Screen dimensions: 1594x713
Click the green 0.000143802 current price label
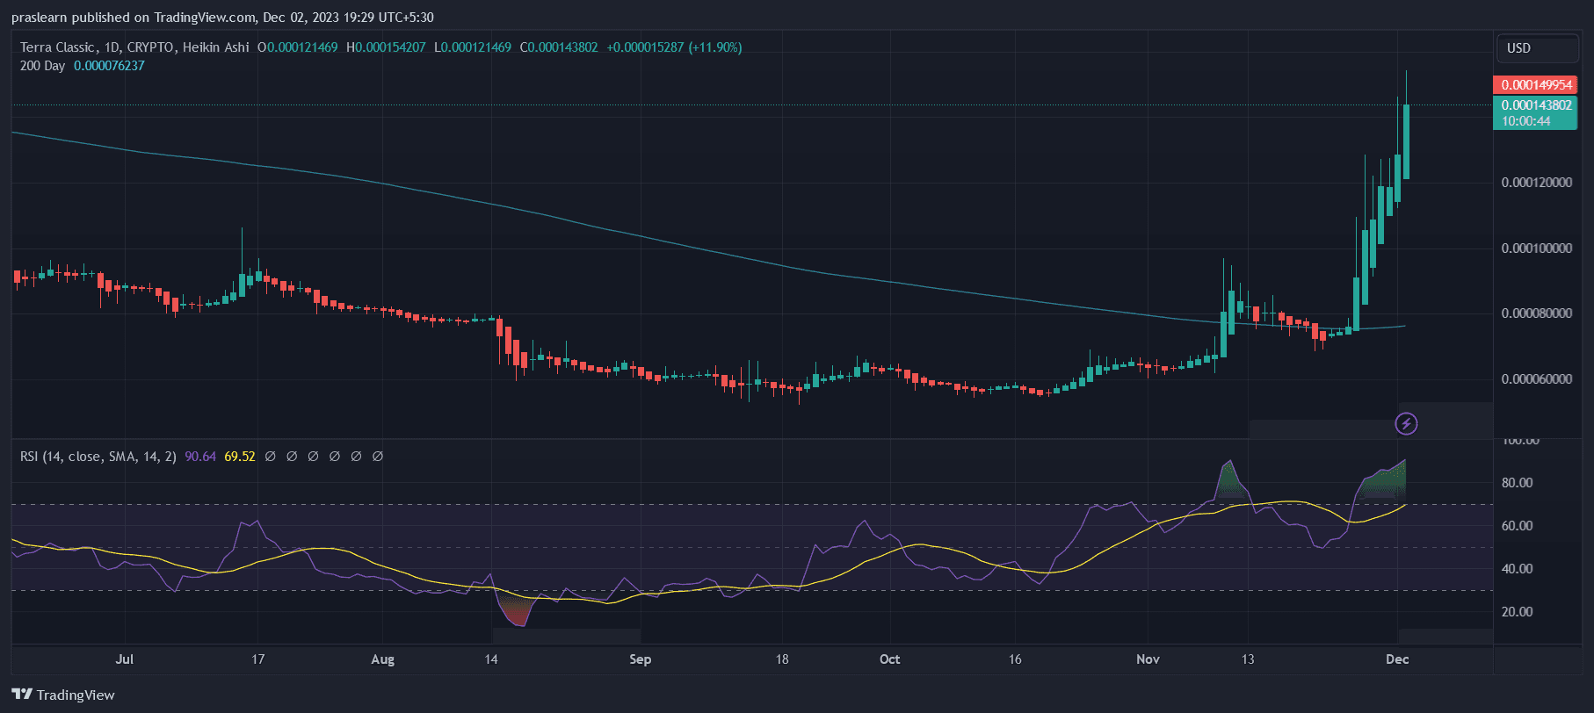click(x=1535, y=105)
